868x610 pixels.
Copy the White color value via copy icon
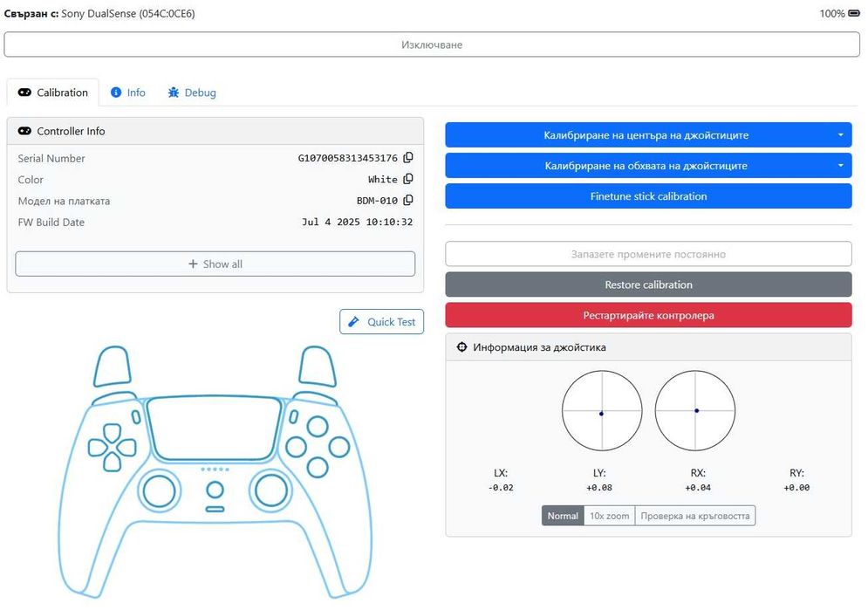click(408, 179)
